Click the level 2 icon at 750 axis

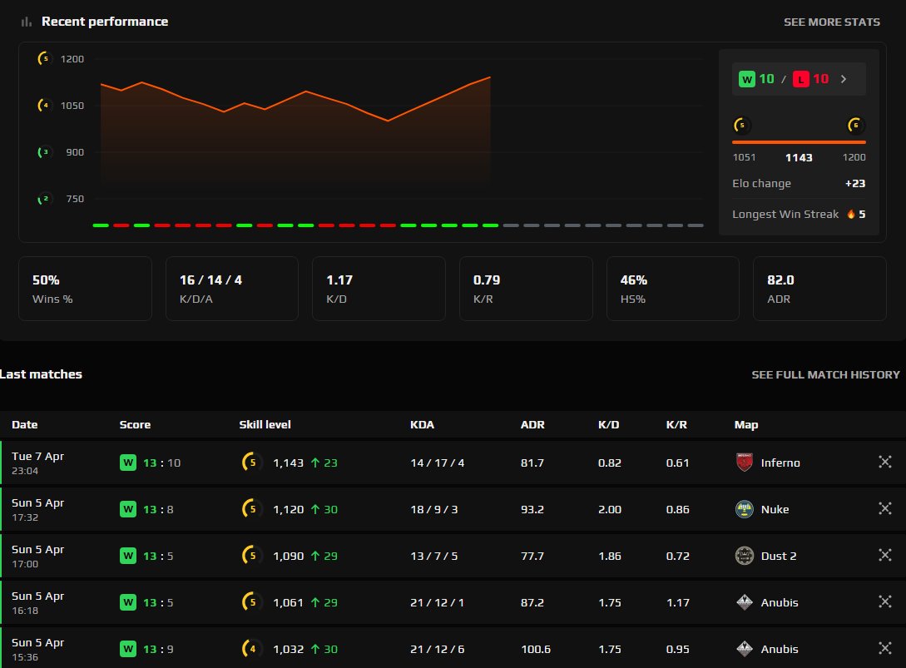[x=44, y=199]
